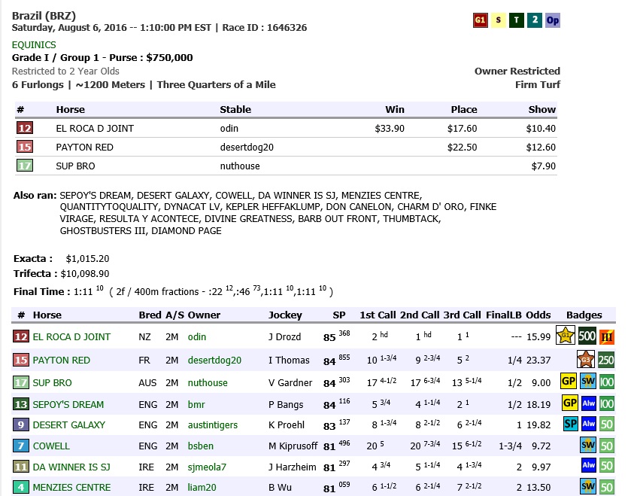Open COWELL horse page

point(51,446)
